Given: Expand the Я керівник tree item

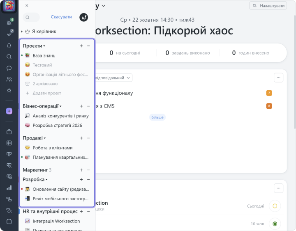Looking at the screenshot, I should pos(22,32).
